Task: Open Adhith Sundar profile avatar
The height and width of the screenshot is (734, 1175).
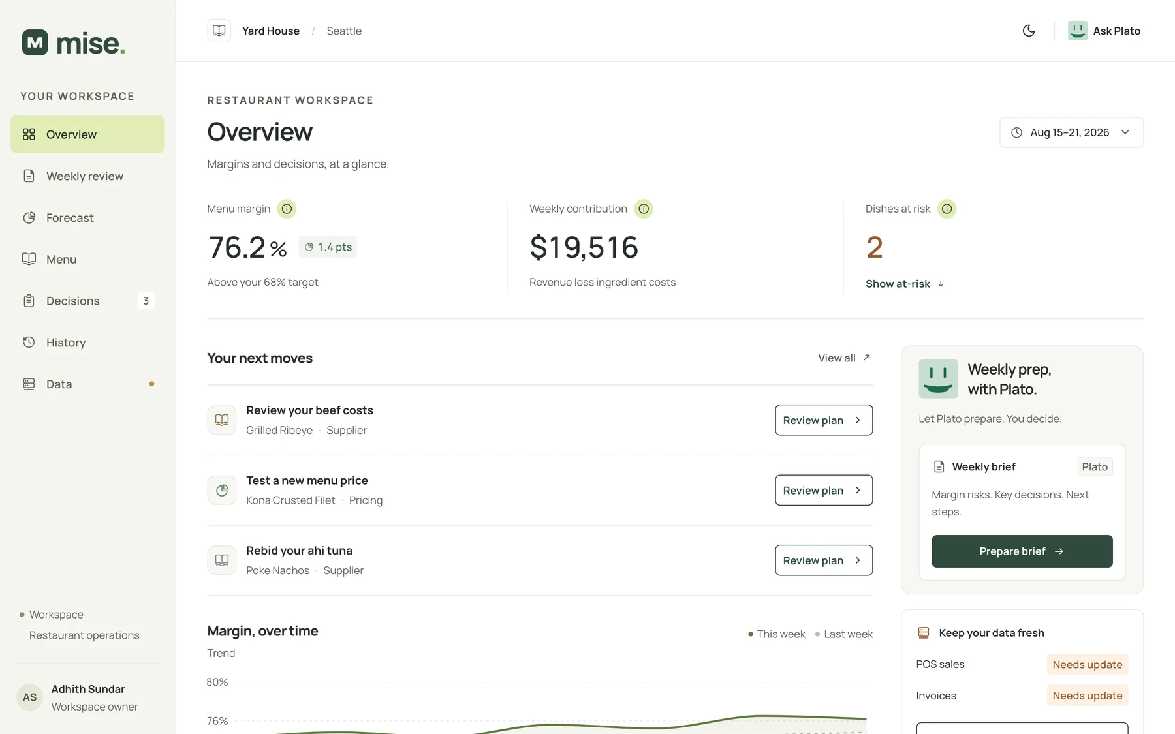Action: pos(29,697)
